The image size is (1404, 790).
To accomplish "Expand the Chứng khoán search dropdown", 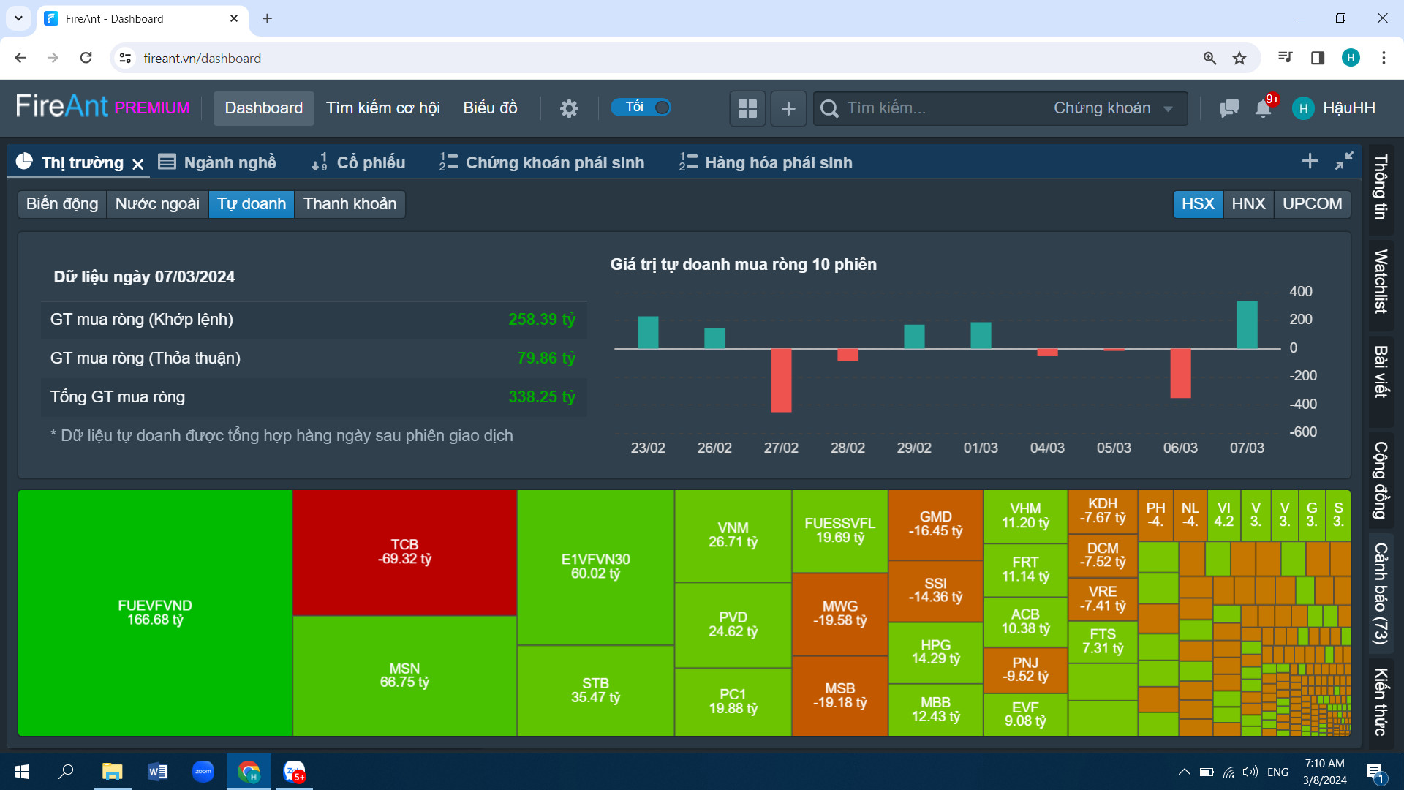I will pyautogui.click(x=1113, y=108).
